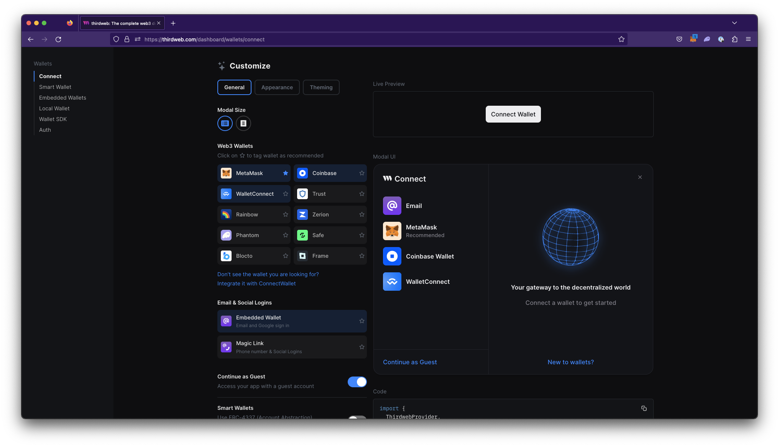Tag Coinbase as recommended via its star

pos(362,173)
